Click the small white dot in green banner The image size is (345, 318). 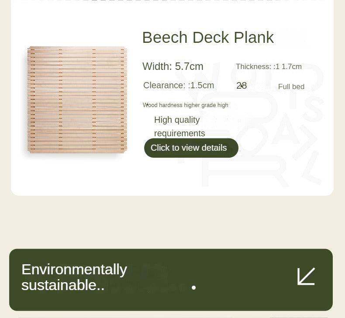[x=193, y=287]
